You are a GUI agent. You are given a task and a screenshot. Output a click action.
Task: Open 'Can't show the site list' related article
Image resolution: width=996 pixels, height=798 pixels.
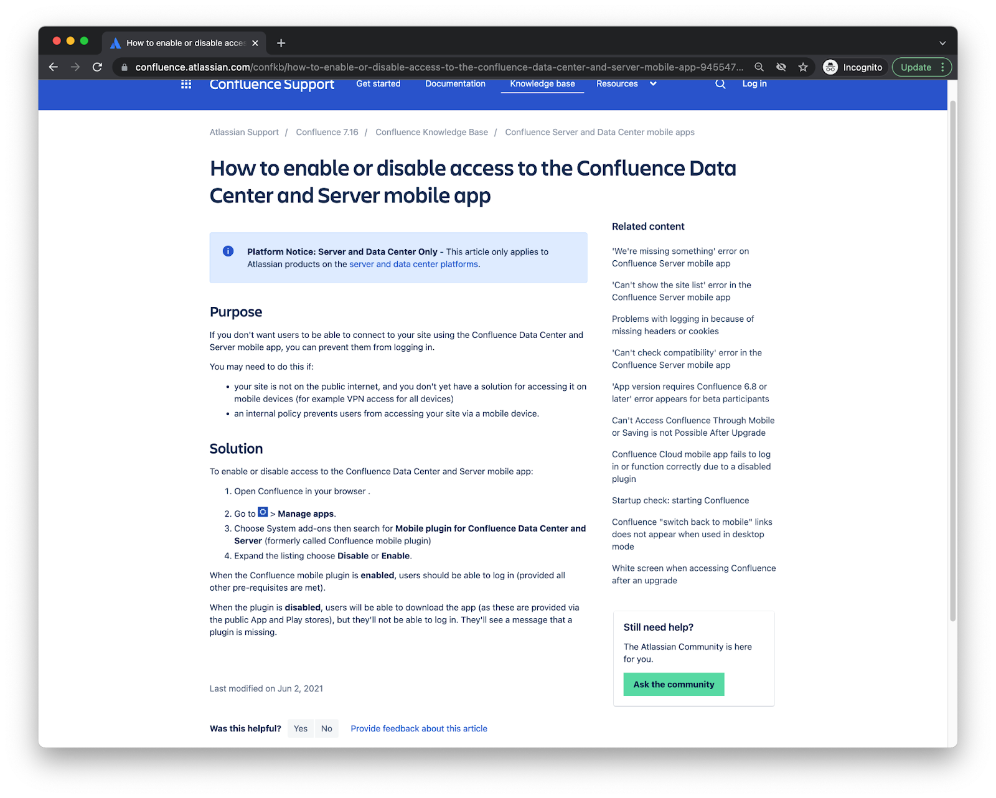pos(682,291)
